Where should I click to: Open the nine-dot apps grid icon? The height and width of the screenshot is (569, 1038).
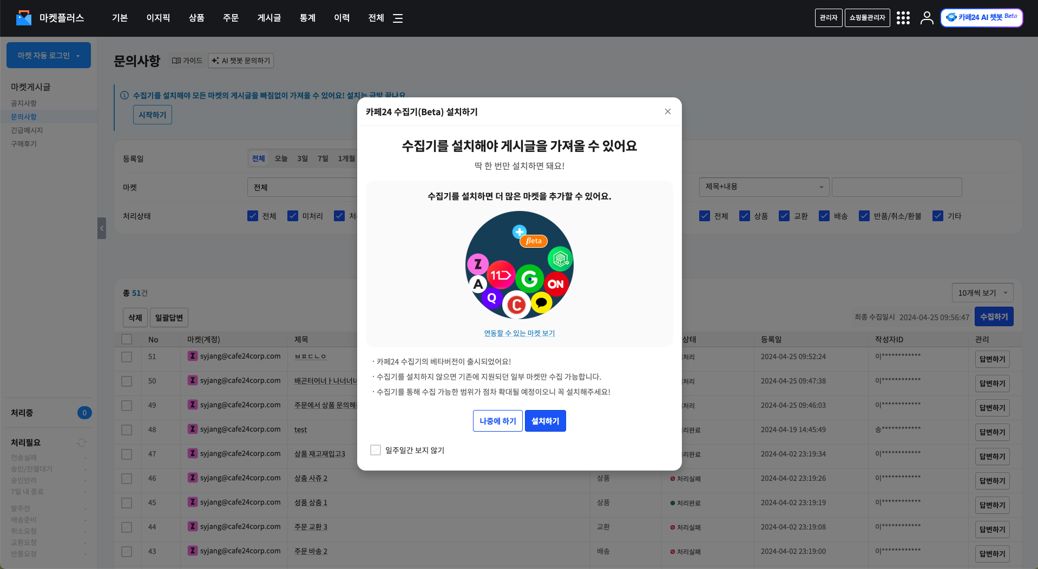903,18
